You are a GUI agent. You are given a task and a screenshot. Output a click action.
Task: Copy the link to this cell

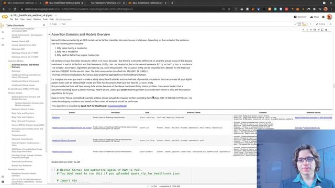coord(311,30)
